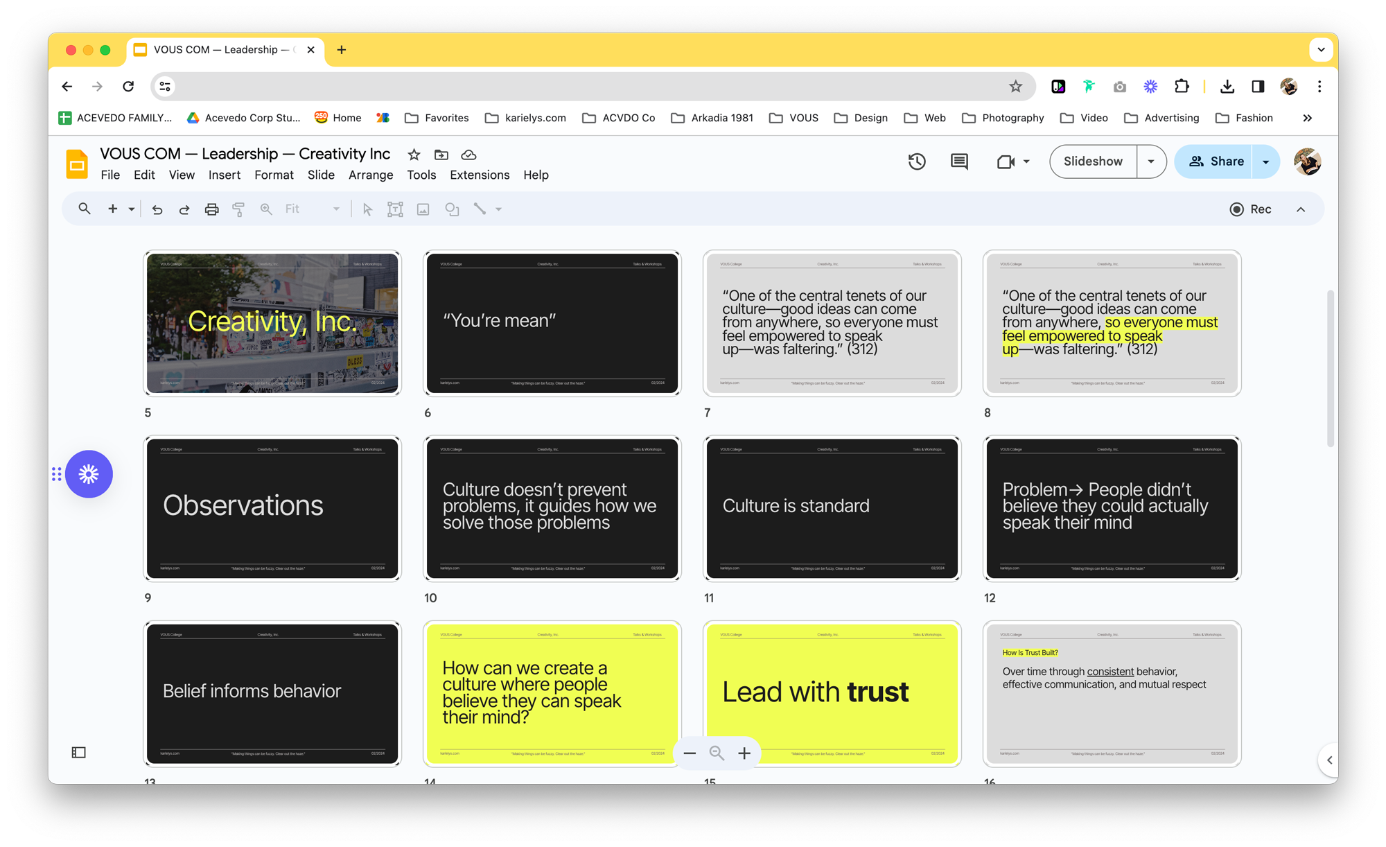
Task: Open version history clock icon
Action: coord(917,161)
